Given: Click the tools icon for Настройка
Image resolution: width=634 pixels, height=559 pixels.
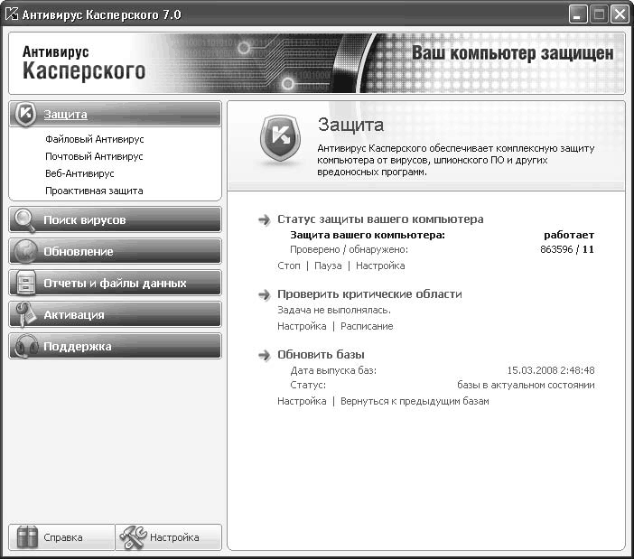Looking at the screenshot, I should pyautogui.click(x=134, y=537).
